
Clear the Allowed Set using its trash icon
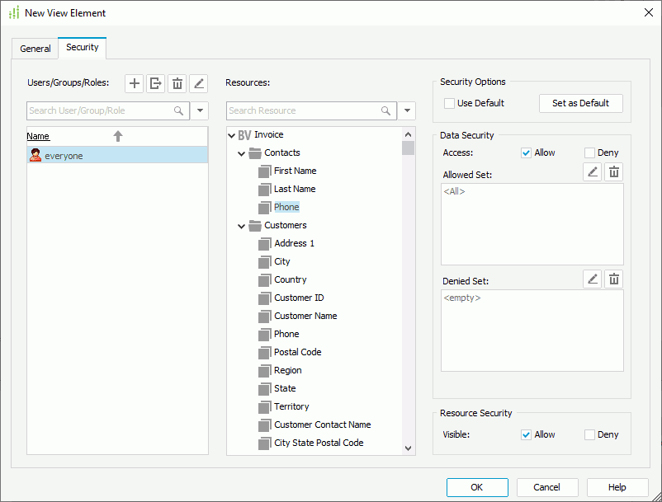pos(613,171)
